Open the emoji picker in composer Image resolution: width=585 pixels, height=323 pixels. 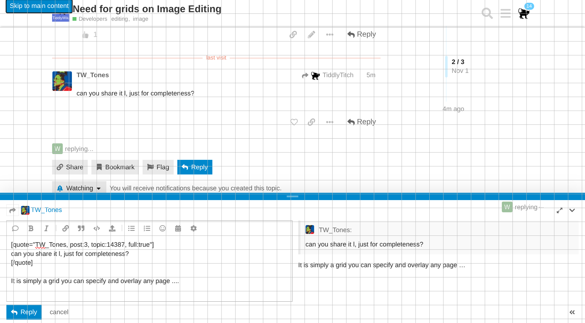[x=162, y=228]
